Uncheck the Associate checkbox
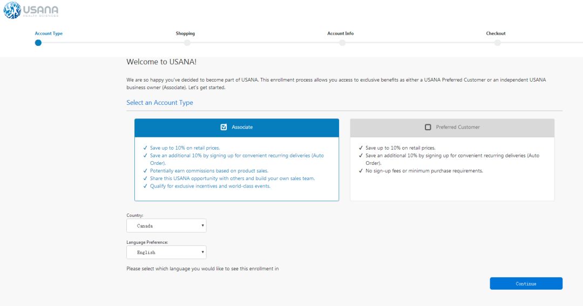The width and height of the screenshot is (583, 306). pyautogui.click(x=223, y=127)
